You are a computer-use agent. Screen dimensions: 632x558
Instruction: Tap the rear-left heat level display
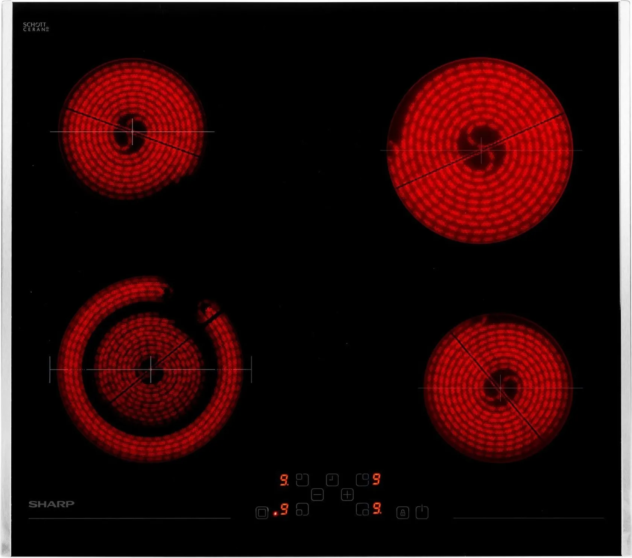pyautogui.click(x=284, y=480)
